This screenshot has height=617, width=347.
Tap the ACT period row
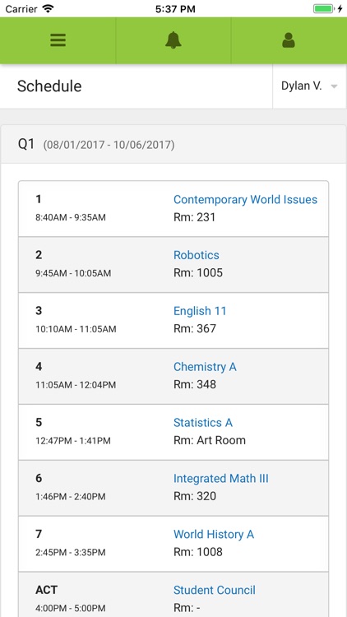coord(173,595)
